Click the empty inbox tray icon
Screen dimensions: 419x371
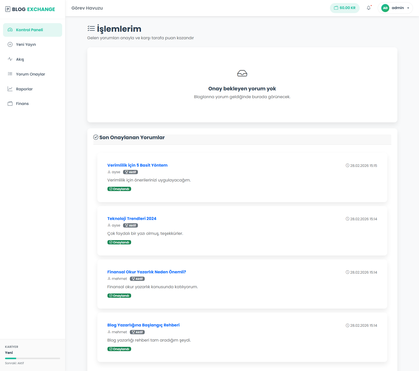tap(242, 73)
